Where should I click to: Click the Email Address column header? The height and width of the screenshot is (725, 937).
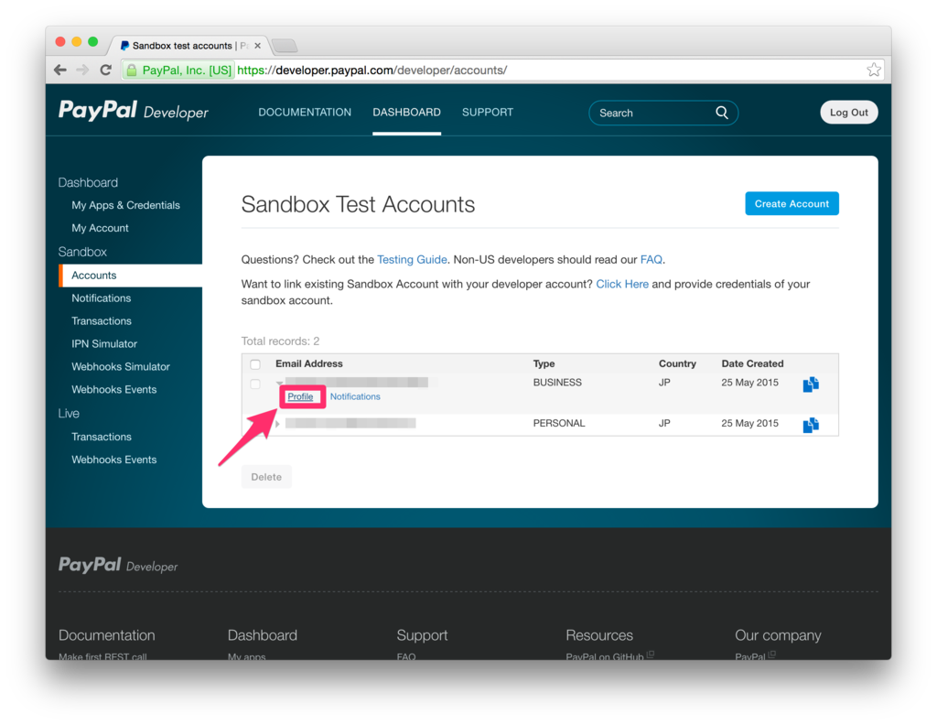[309, 363]
